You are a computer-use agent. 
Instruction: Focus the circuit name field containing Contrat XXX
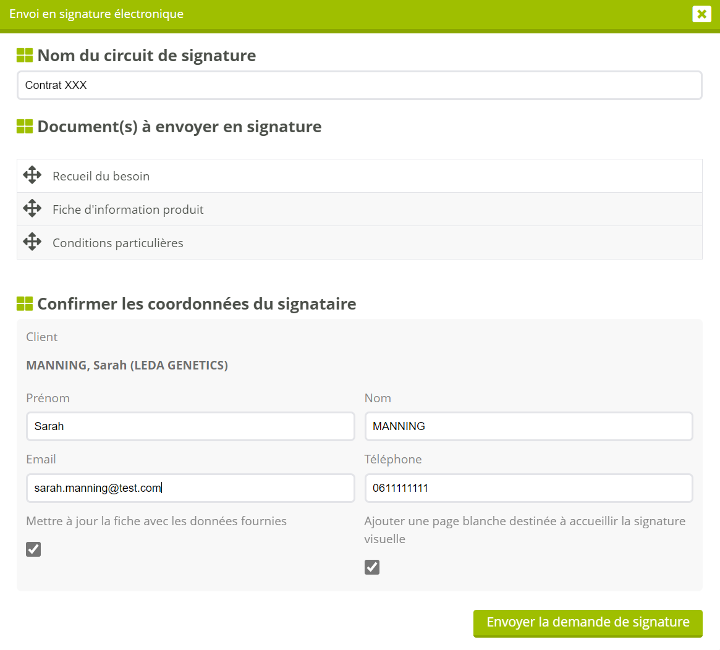[x=359, y=85]
